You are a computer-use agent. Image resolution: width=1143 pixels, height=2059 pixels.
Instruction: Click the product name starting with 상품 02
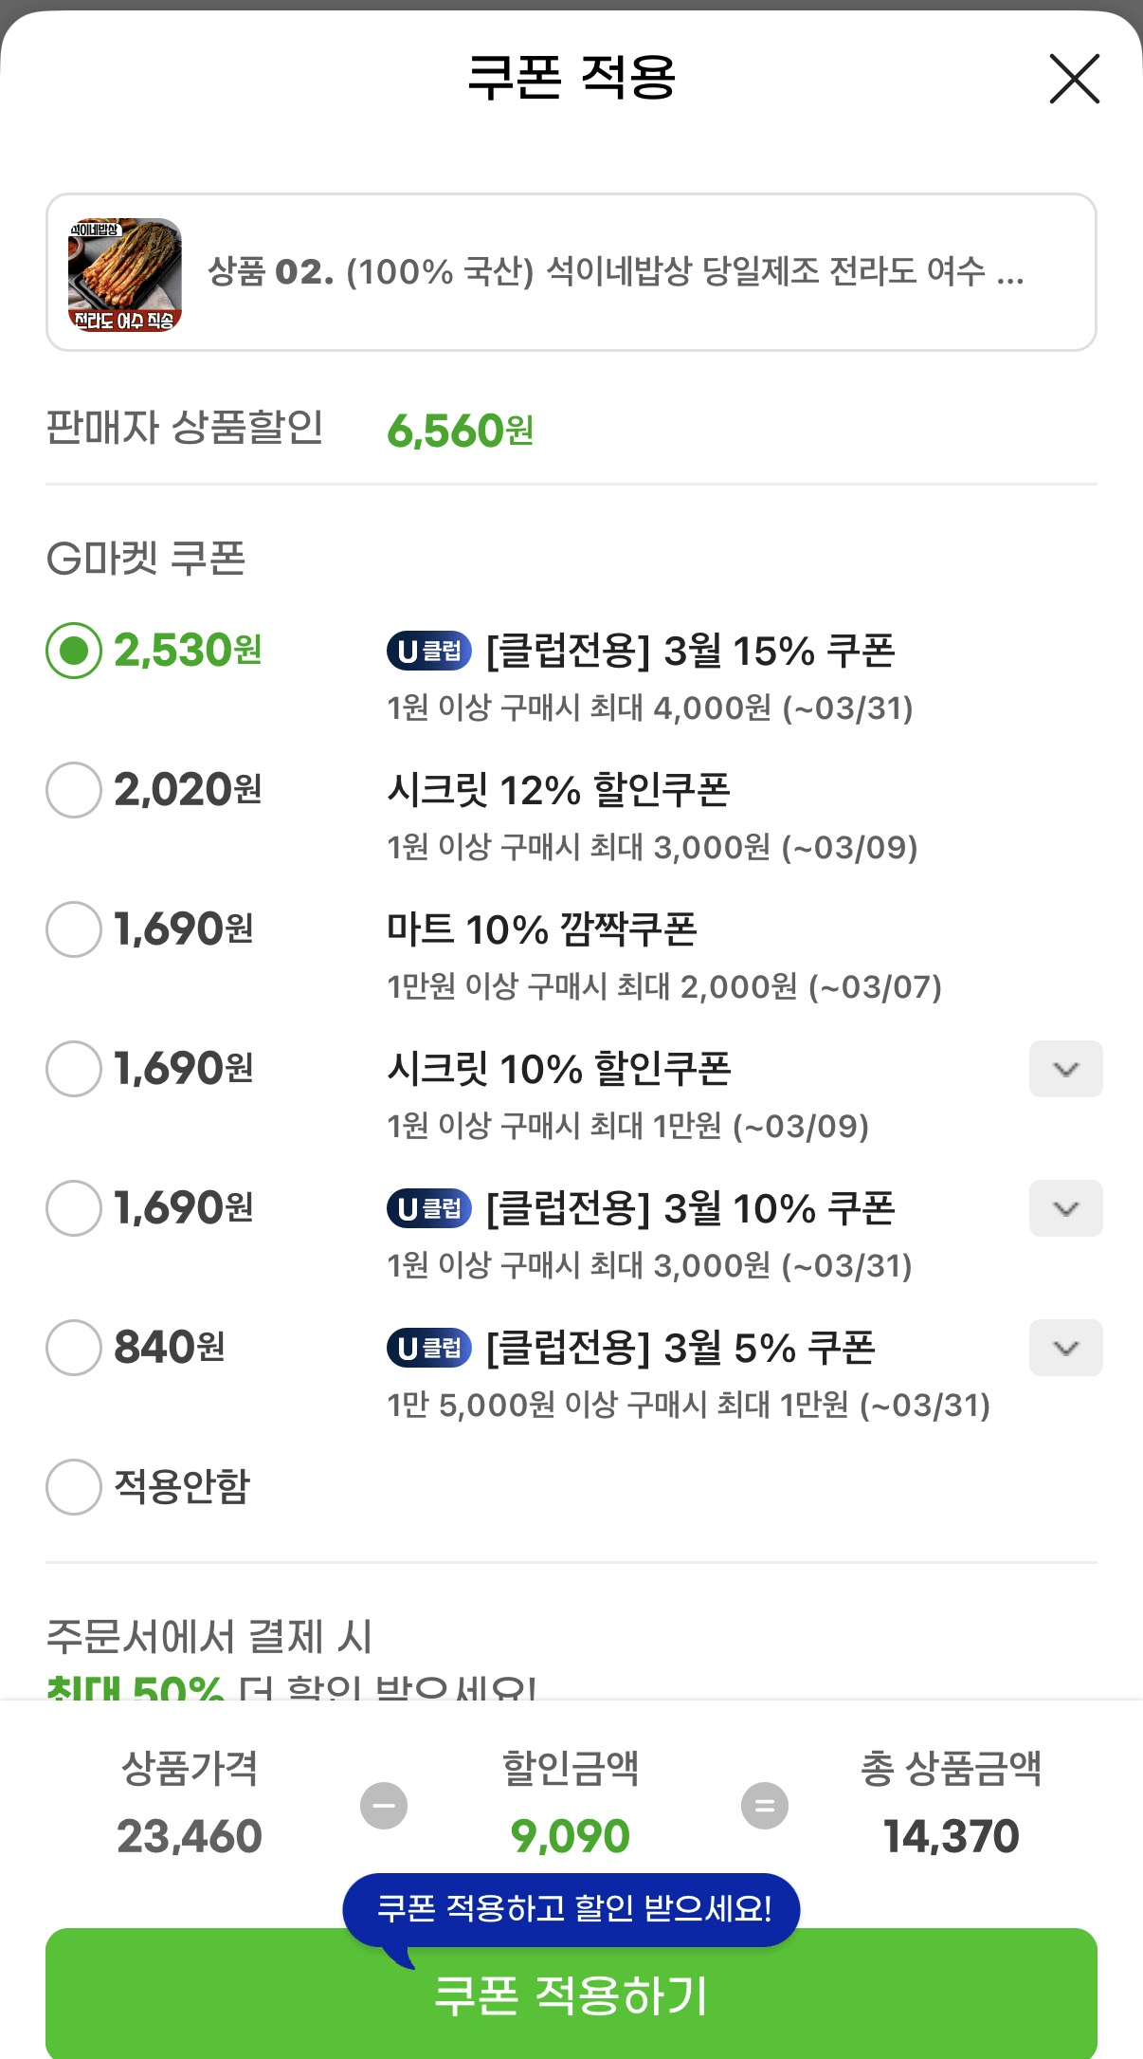pos(616,273)
